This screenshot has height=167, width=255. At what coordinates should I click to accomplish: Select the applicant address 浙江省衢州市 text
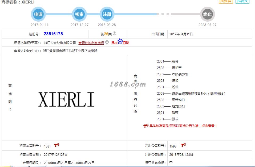[70, 51]
